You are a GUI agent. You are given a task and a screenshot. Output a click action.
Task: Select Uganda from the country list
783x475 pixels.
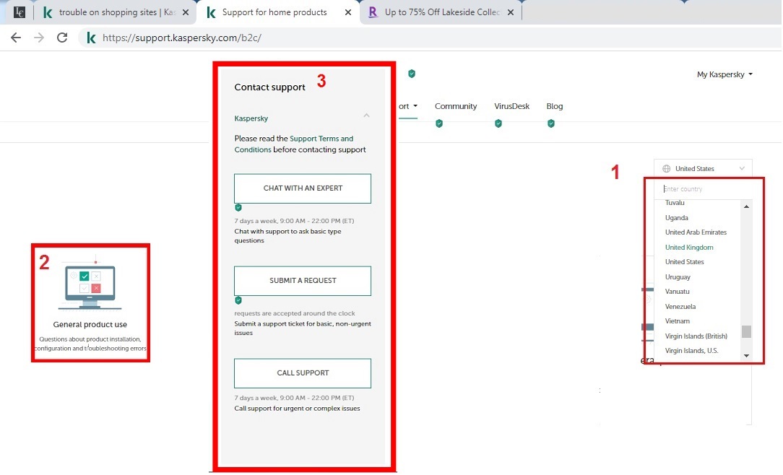pyautogui.click(x=677, y=217)
